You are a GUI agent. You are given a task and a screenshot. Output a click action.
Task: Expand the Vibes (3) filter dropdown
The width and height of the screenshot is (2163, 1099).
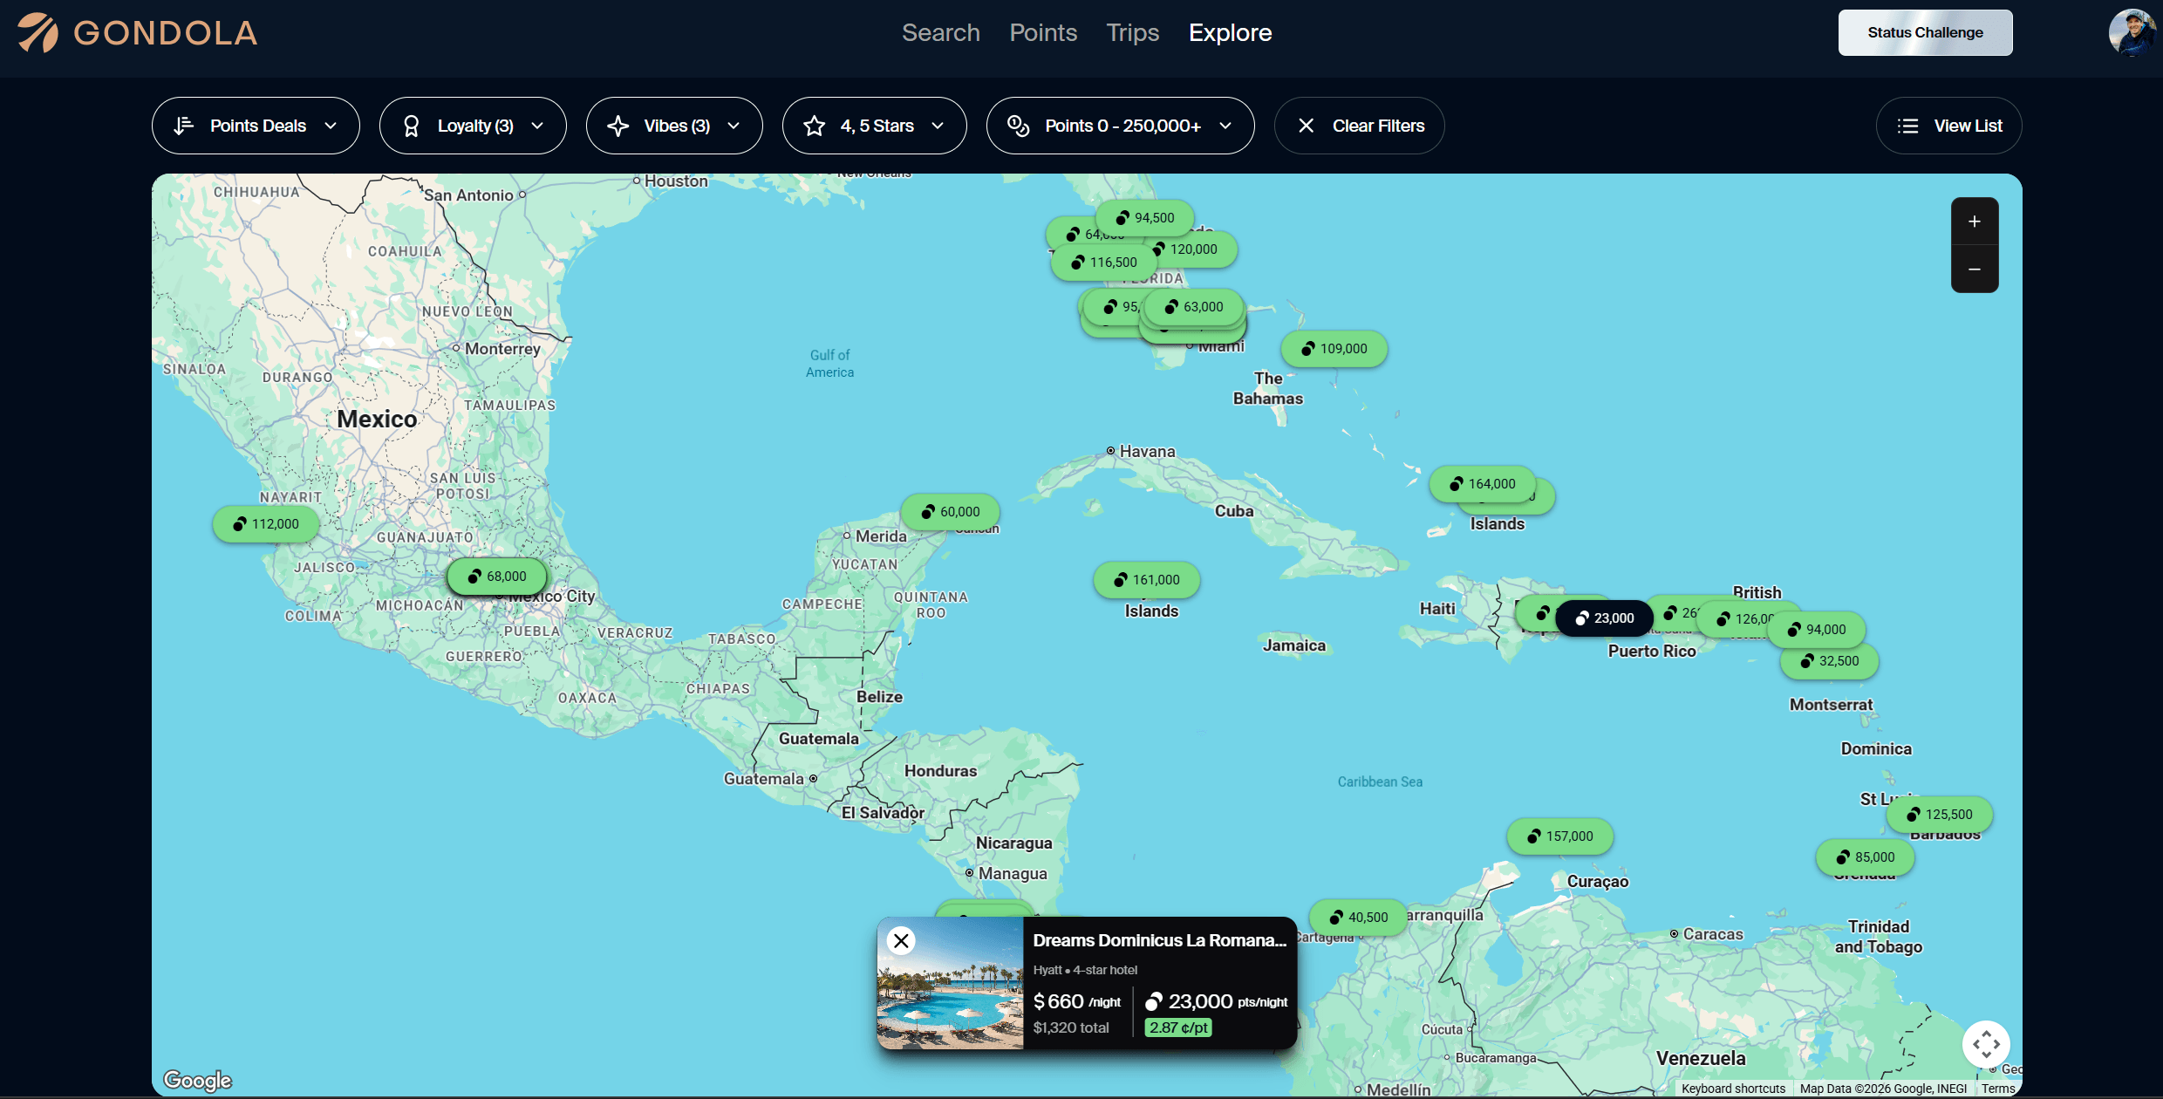click(x=674, y=126)
